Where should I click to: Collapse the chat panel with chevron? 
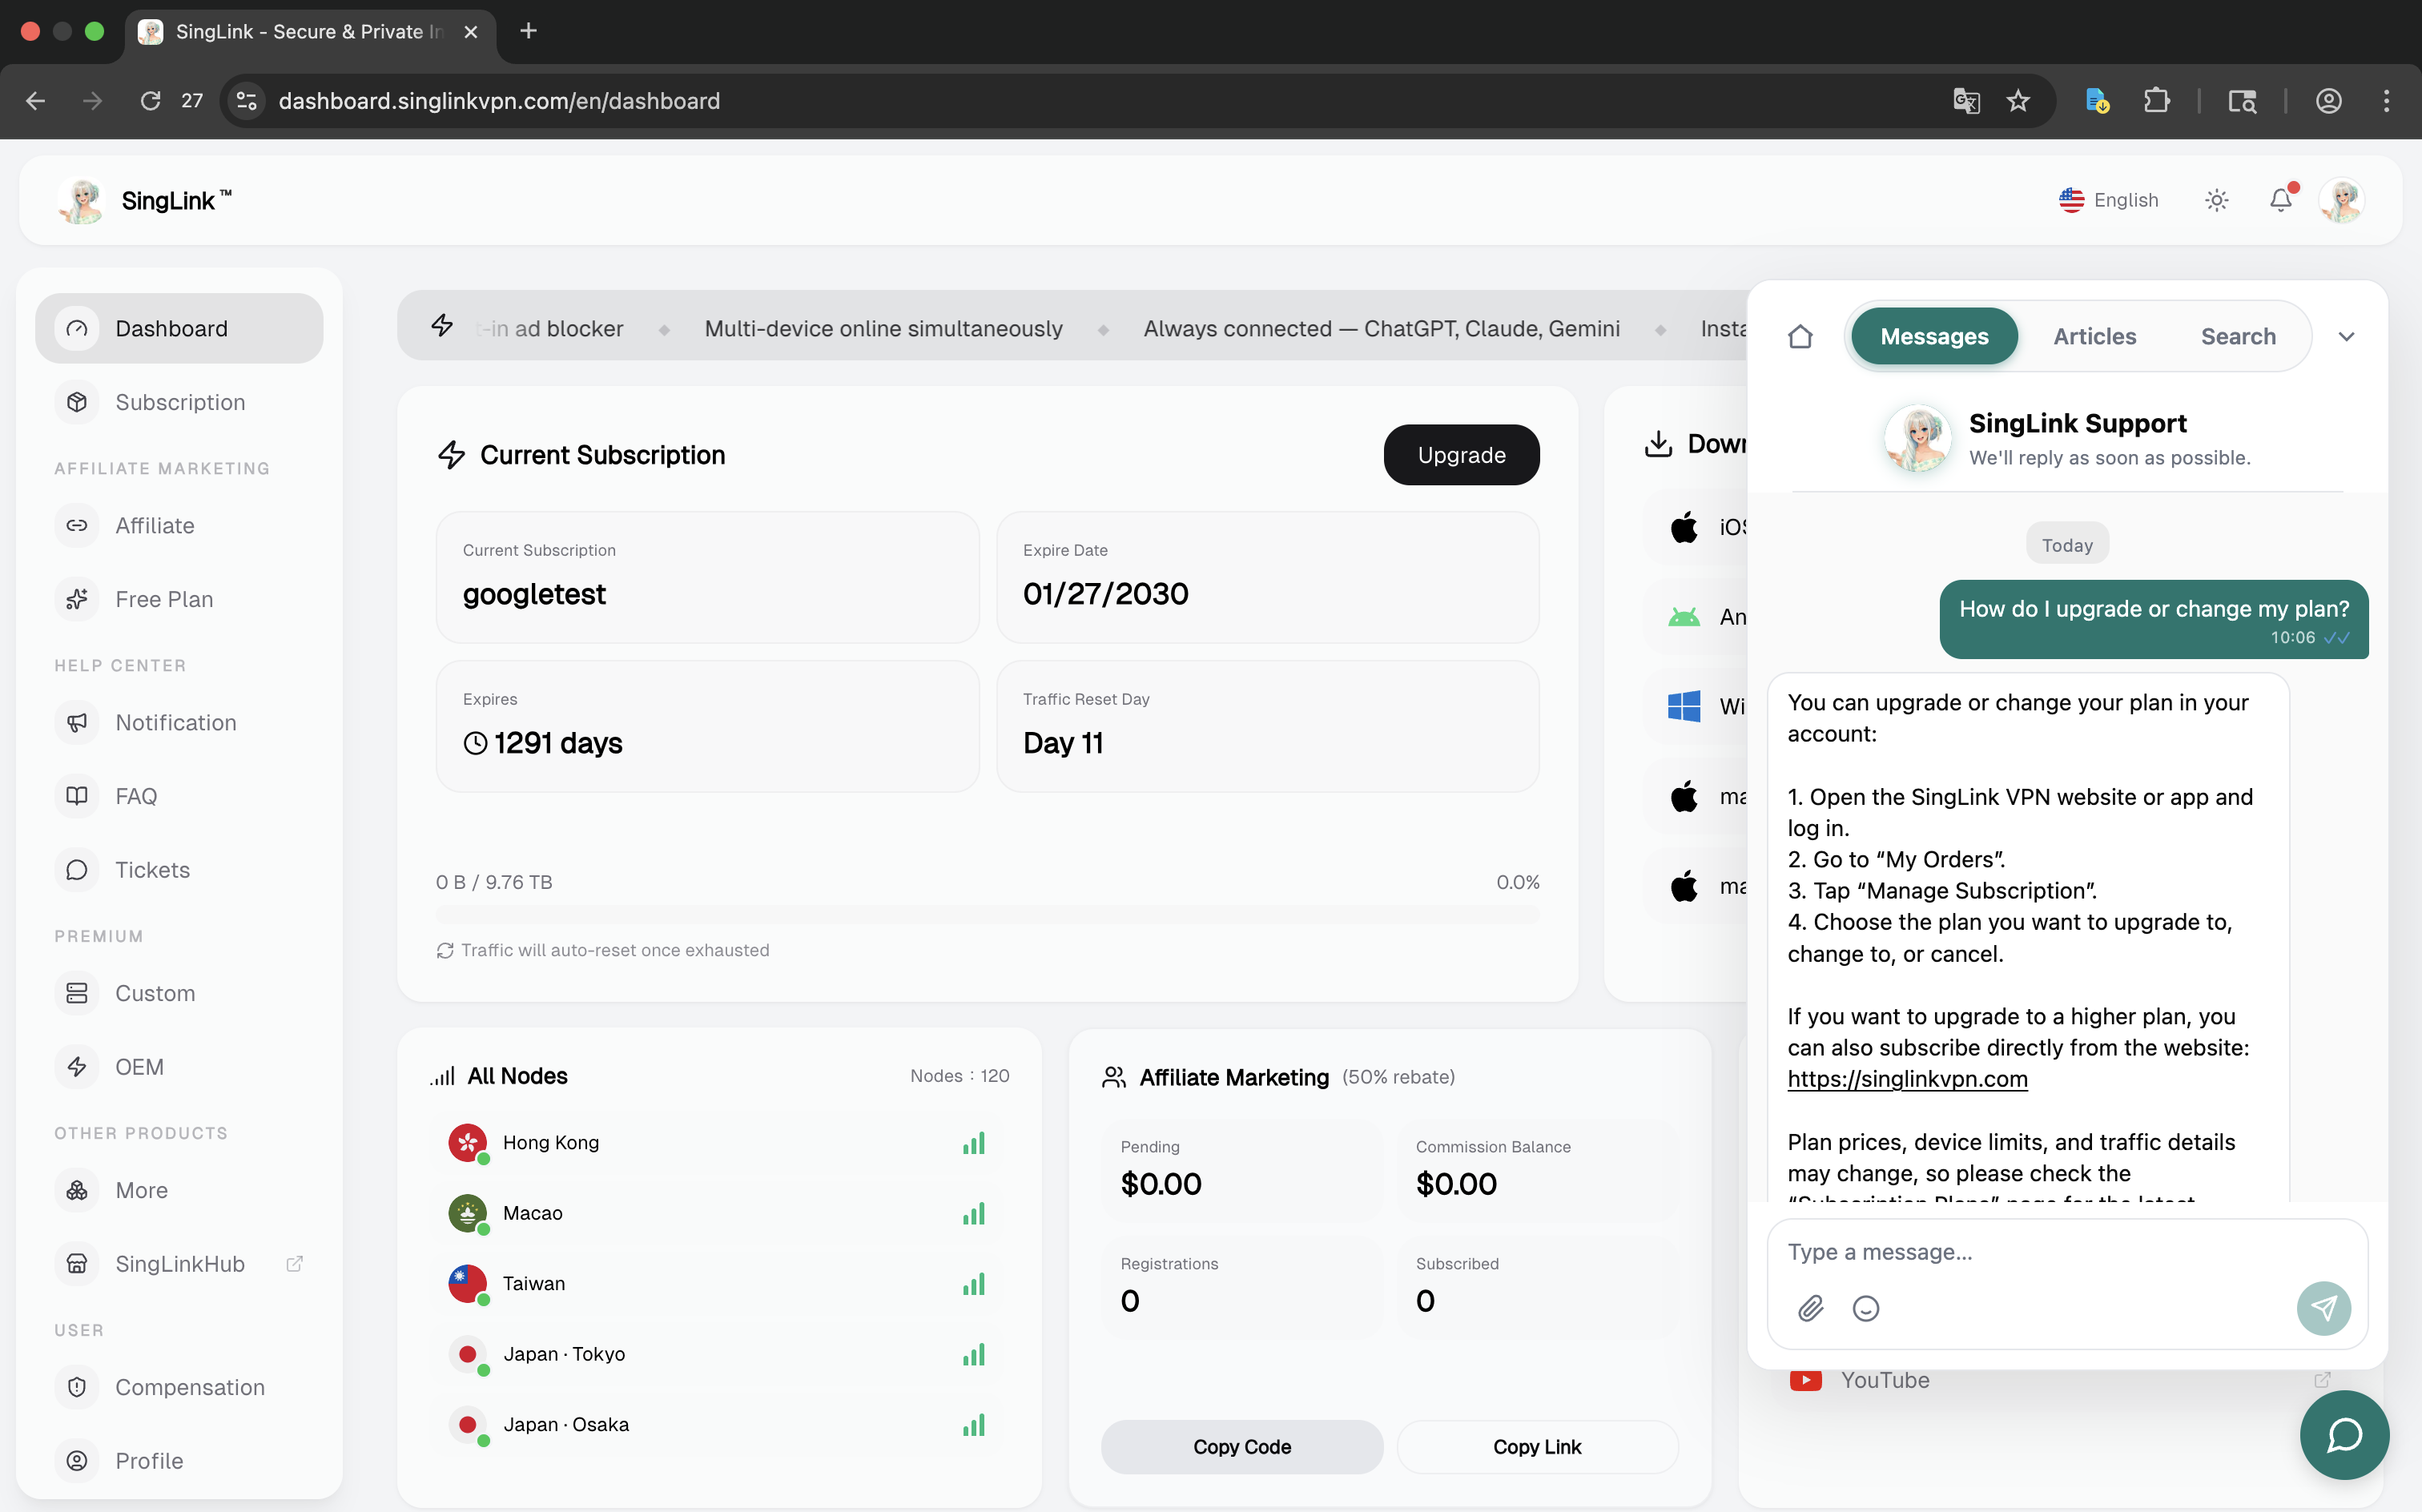pyautogui.click(x=2346, y=337)
